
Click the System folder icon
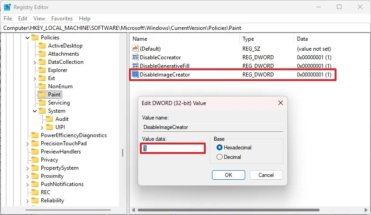pyautogui.click(x=42, y=111)
